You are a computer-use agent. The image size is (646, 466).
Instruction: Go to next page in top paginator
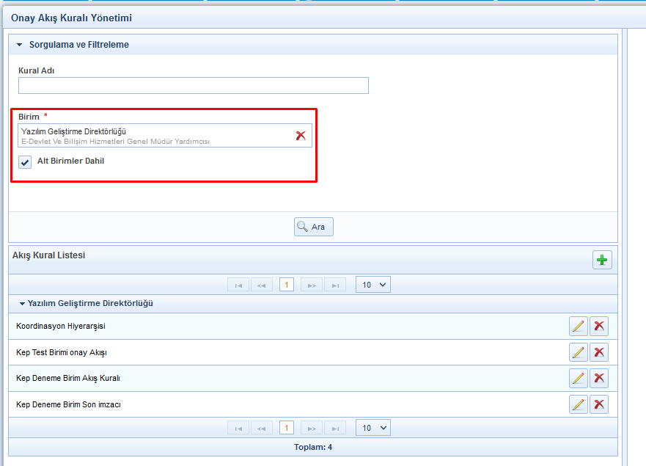(x=312, y=285)
